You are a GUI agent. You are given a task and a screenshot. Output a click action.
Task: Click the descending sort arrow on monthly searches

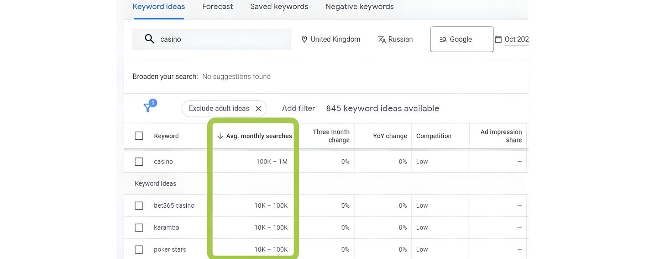[x=220, y=136]
